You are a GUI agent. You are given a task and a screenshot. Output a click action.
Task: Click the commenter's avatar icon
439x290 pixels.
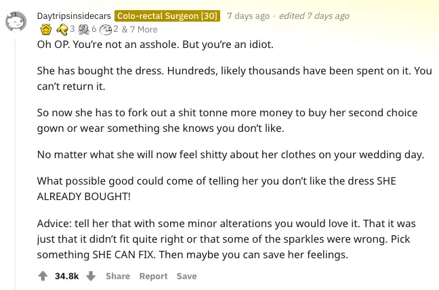point(17,22)
